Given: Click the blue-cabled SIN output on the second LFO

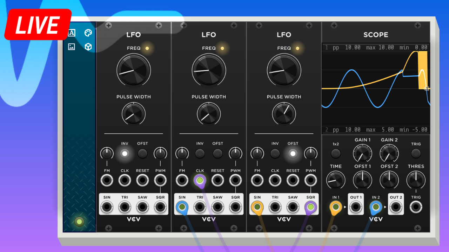Looking at the screenshot, I should (182, 207).
